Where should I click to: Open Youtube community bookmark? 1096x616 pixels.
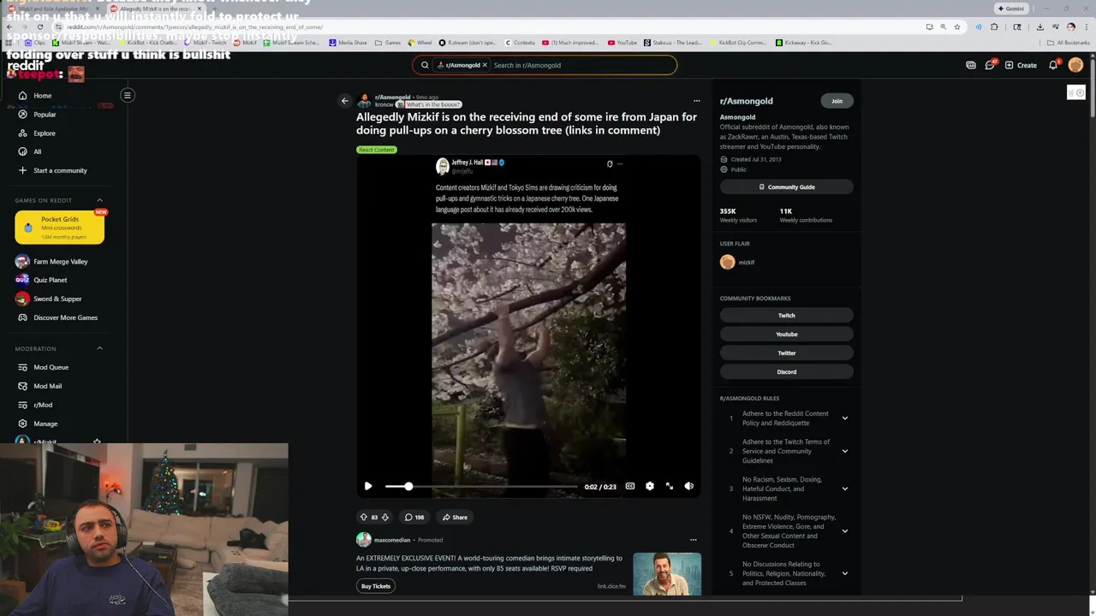point(787,335)
